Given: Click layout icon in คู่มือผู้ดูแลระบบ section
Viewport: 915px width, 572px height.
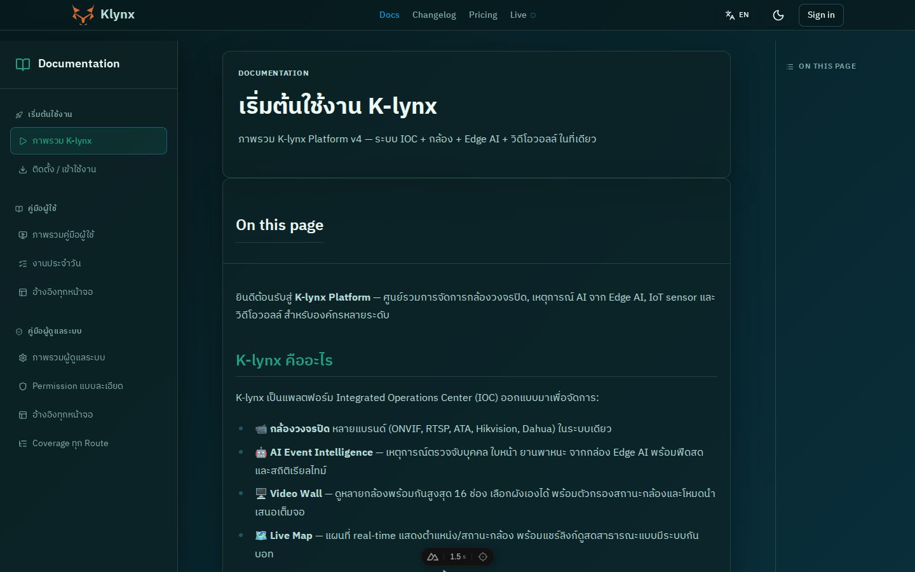Looking at the screenshot, I should 23,415.
